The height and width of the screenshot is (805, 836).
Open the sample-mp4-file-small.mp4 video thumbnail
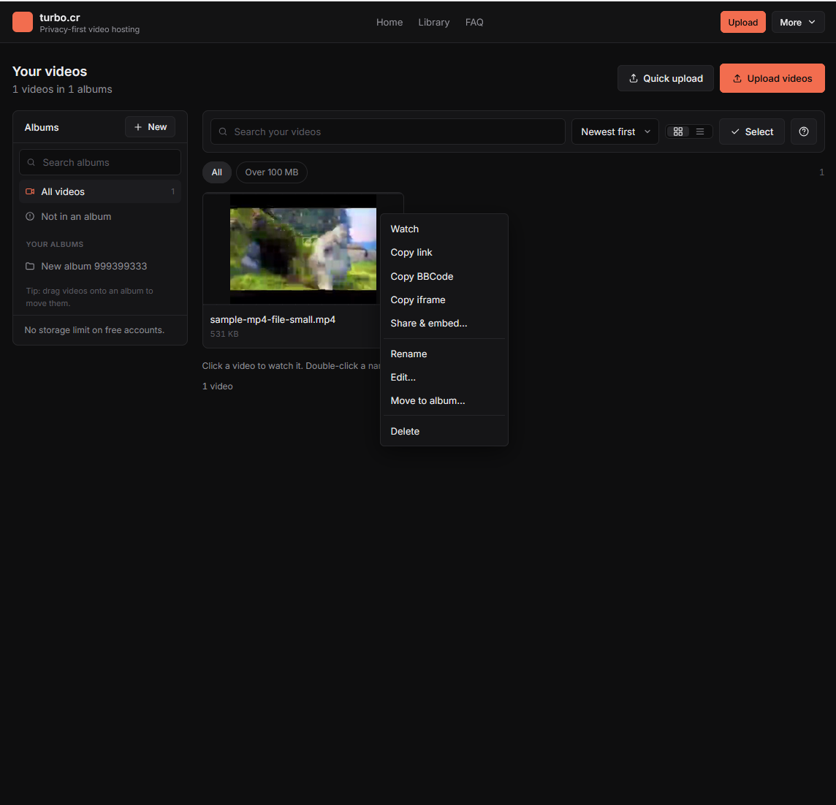point(303,249)
